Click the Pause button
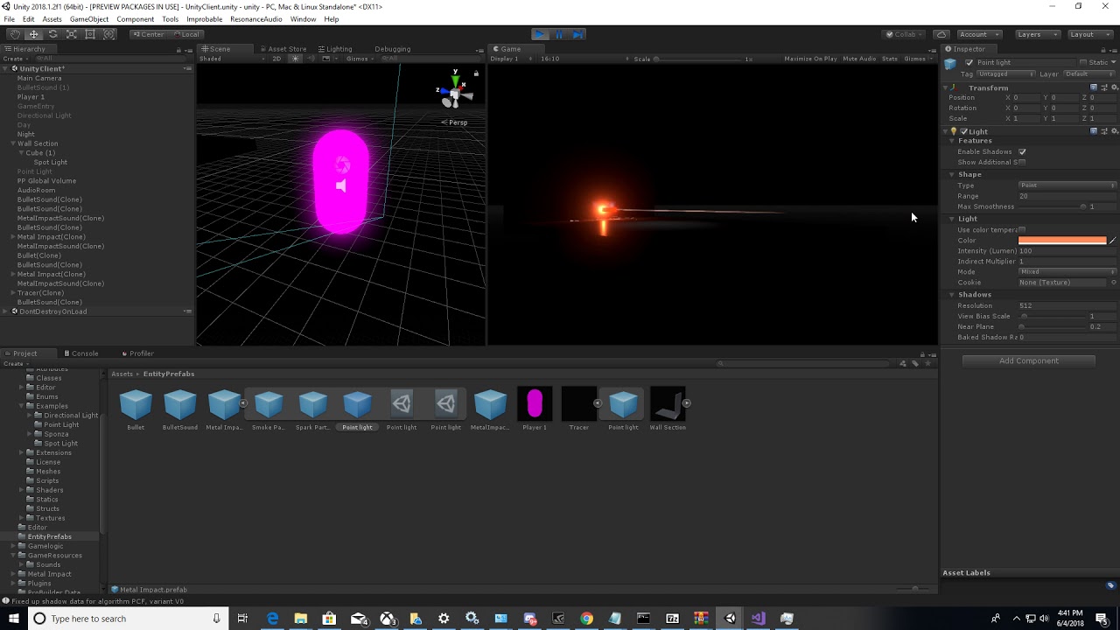The height and width of the screenshot is (630, 1120). [559, 34]
